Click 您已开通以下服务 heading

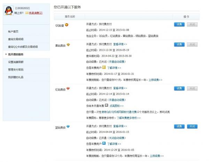[67, 7]
